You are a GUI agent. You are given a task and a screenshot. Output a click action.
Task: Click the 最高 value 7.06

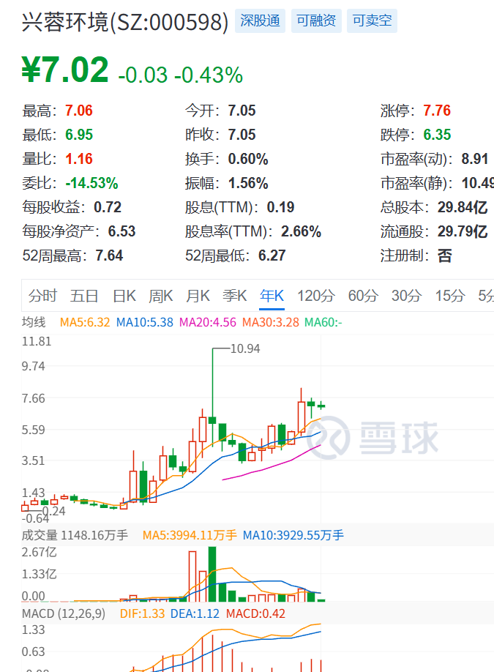pos(79,111)
